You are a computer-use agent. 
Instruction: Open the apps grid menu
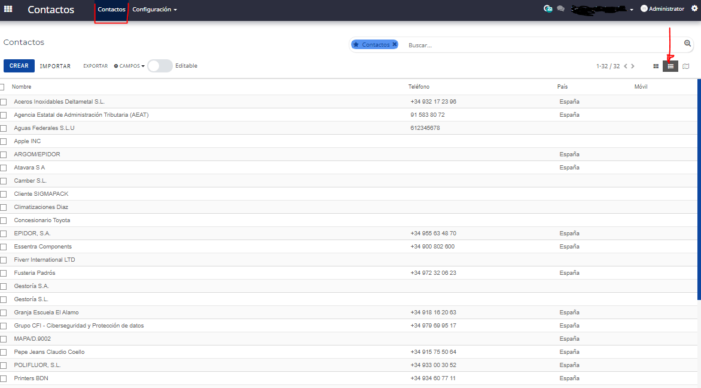coord(8,9)
